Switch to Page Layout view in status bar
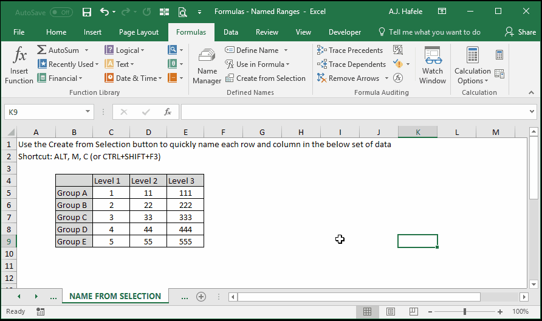This screenshot has height=321, width=542. pyautogui.click(x=391, y=312)
